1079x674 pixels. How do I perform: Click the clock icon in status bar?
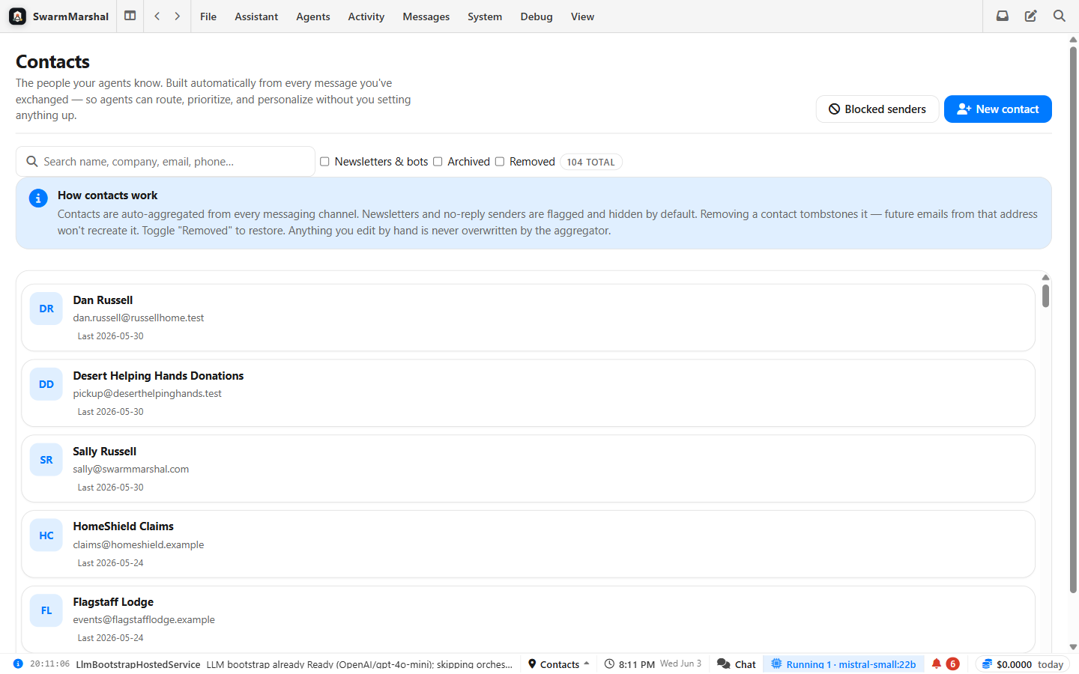click(609, 664)
